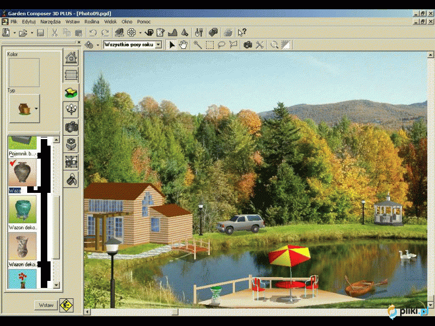Click the yellow diamond worker sign button

[x=66, y=305]
